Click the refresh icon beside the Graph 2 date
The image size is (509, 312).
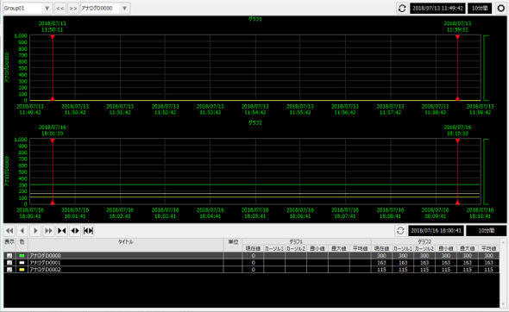pyautogui.click(x=400, y=231)
